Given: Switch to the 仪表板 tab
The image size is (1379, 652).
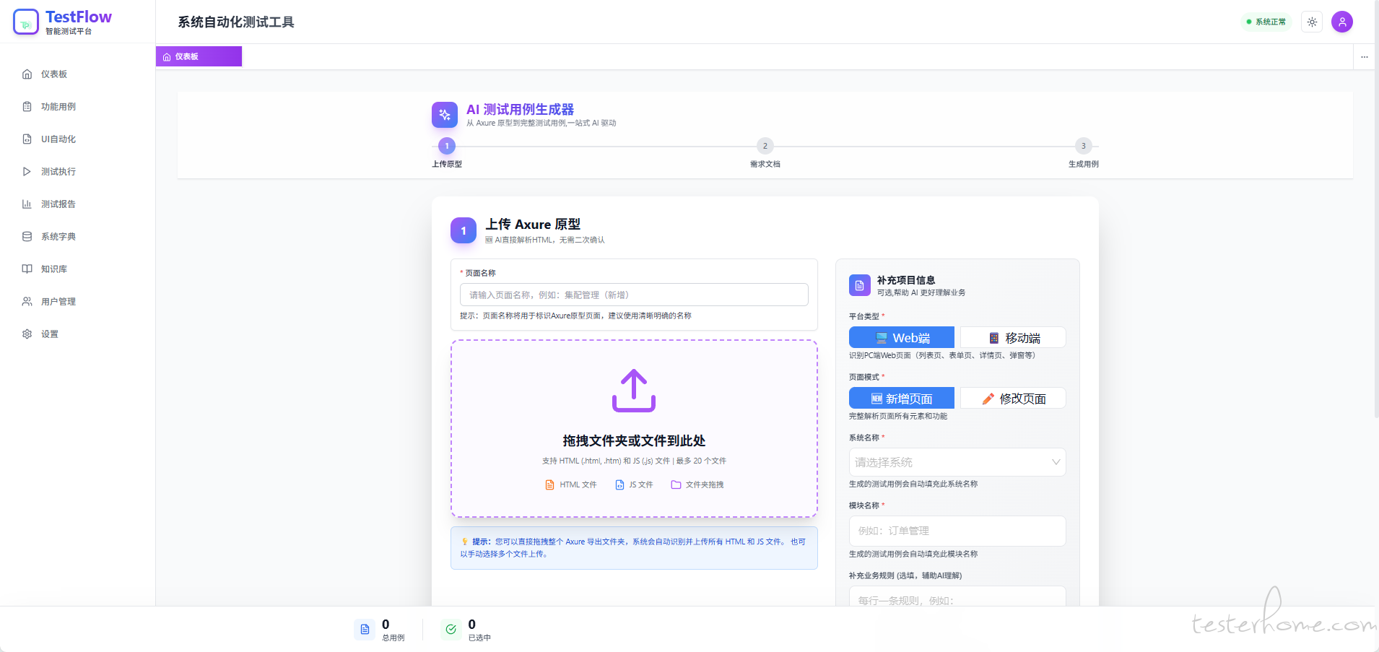Looking at the screenshot, I should coord(199,56).
